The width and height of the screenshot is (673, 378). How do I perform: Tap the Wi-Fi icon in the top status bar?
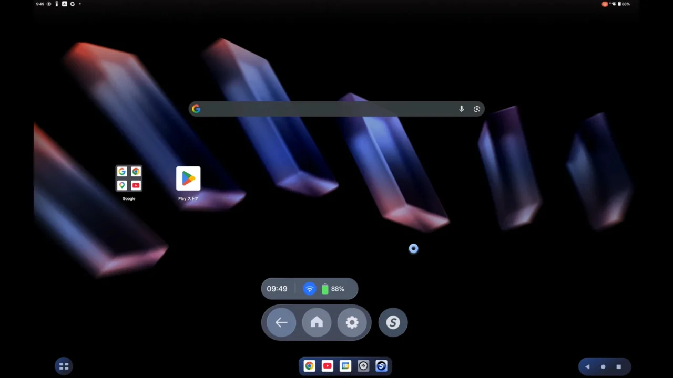tap(614, 4)
